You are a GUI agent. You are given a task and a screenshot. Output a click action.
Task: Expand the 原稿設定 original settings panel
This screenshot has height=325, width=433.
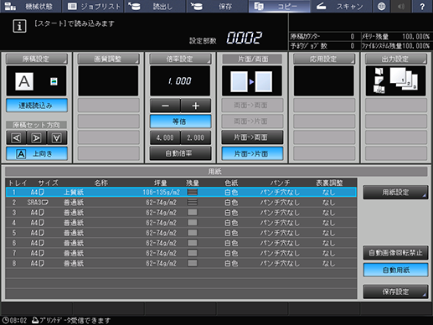pyautogui.click(x=37, y=59)
